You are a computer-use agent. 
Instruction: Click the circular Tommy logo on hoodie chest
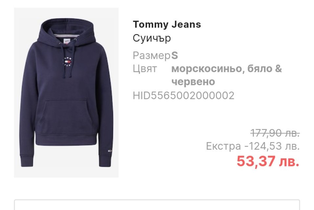tap(68, 61)
